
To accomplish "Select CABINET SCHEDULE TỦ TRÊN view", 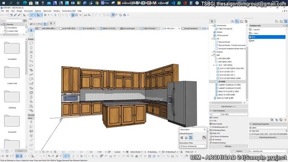I will [x=229, y=85].
